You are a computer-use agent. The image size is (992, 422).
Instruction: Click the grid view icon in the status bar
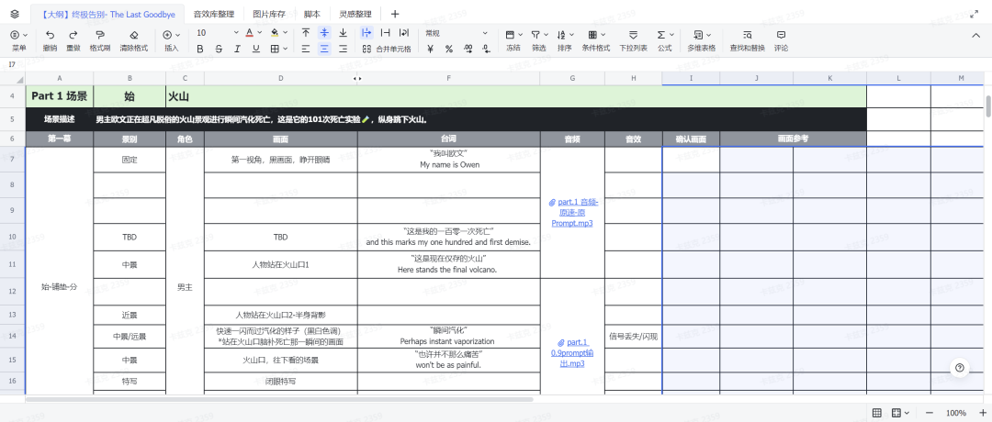pos(877,413)
